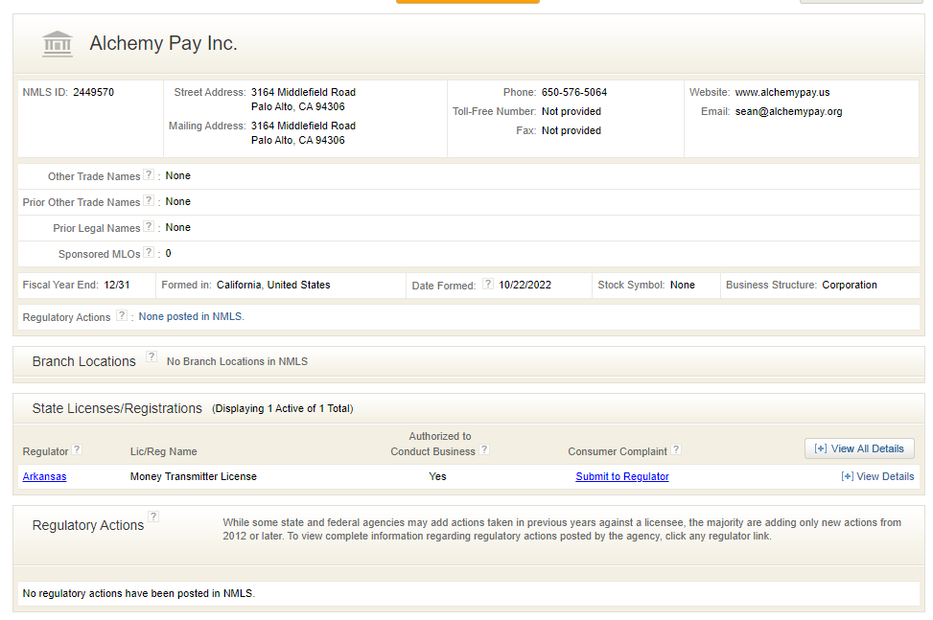Viewport: 933px width, 620px height.
Task: Open help for Authorized to Conduct Business
Action: [x=484, y=450]
